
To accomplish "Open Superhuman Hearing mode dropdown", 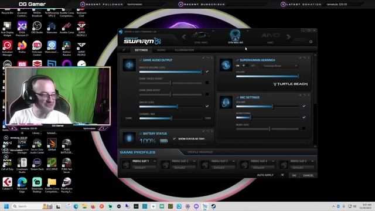I will pyautogui.click(x=279, y=66).
